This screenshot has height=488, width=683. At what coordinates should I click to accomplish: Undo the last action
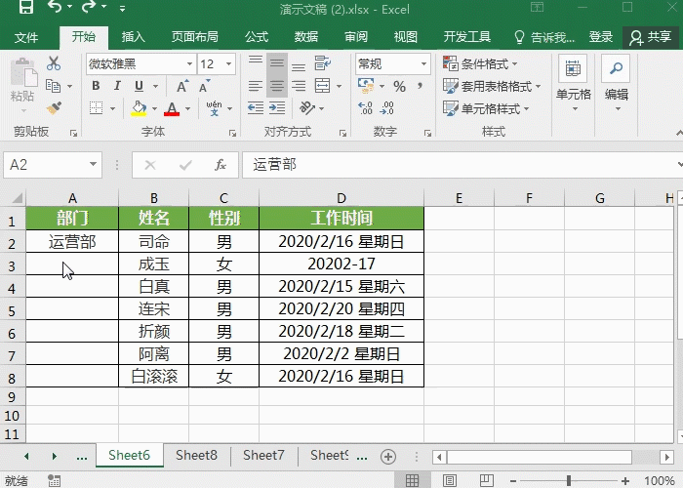[55, 7]
